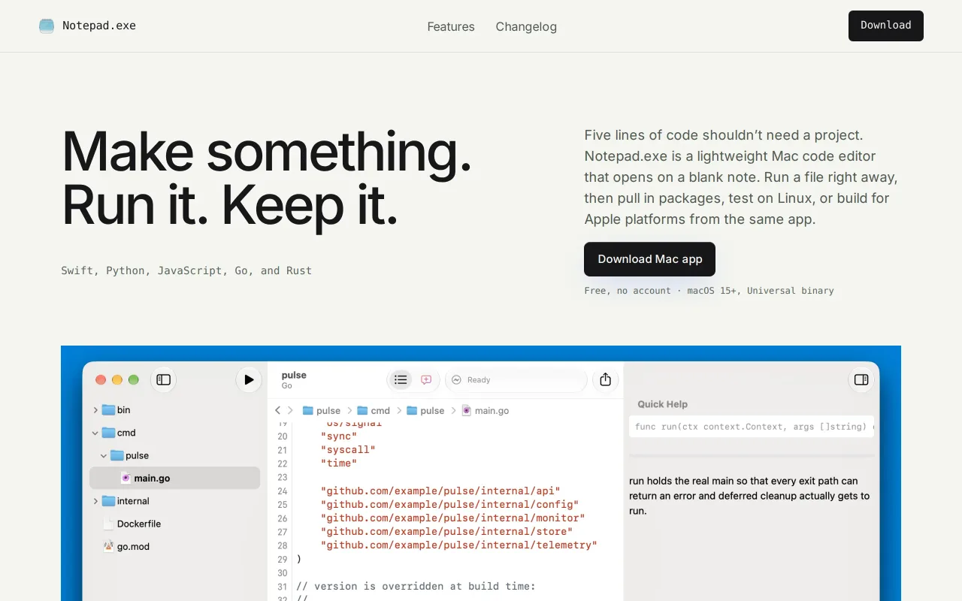Viewport: 962px width, 601px height.
Task: Click the internal/telemetry import line
Action: pos(459,545)
